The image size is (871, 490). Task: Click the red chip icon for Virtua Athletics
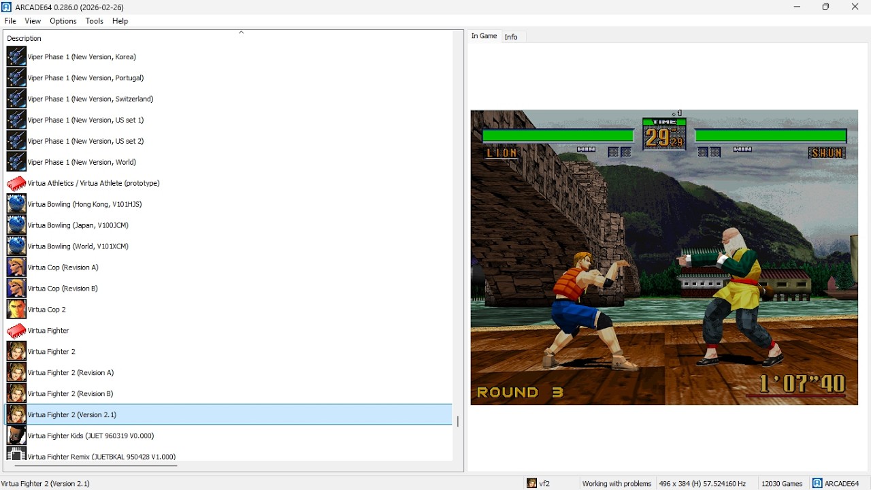point(16,183)
